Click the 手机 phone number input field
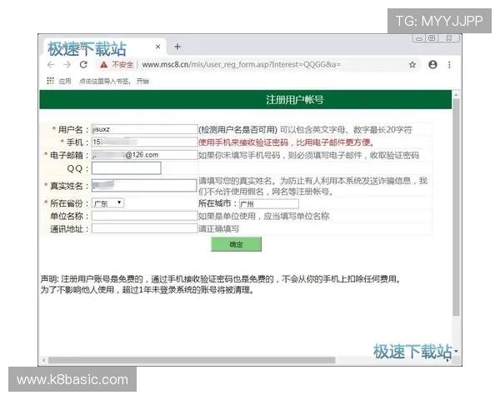Screen dimensions: 500x400 [x=144, y=142]
